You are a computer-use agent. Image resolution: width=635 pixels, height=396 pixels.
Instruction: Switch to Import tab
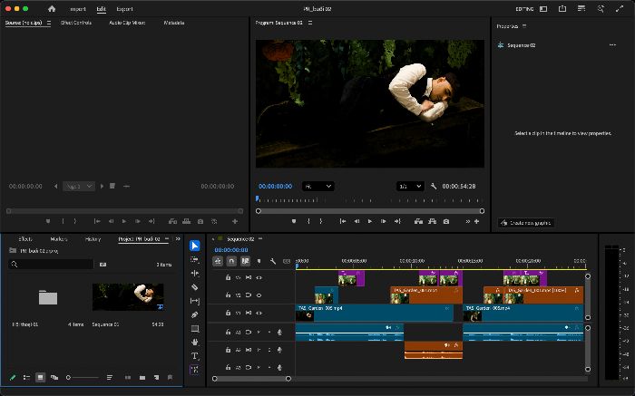pyautogui.click(x=78, y=9)
